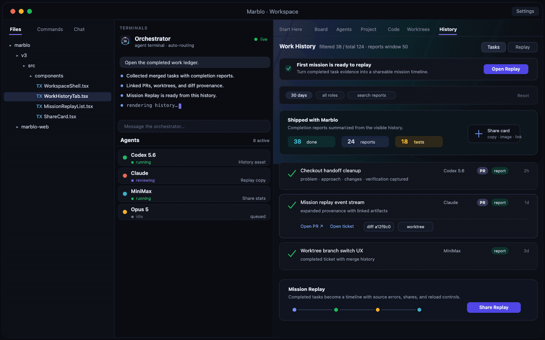Focus the Message the orchestrator input
Image resolution: width=545 pixels, height=340 pixels.
coord(194,127)
